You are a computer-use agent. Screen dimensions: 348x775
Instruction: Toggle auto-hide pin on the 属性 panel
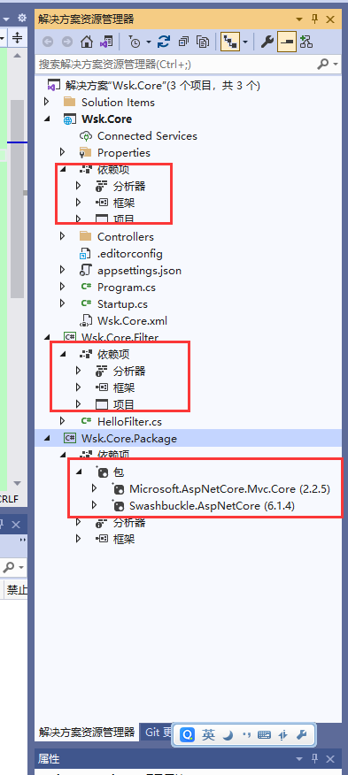(x=314, y=759)
